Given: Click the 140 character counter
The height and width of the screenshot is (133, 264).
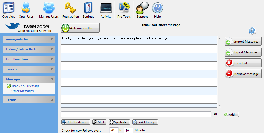Looking at the screenshot, I should tap(214, 114).
